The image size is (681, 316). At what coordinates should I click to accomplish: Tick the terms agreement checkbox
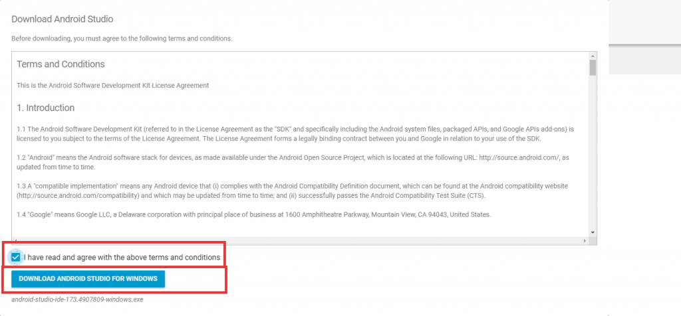point(16,257)
